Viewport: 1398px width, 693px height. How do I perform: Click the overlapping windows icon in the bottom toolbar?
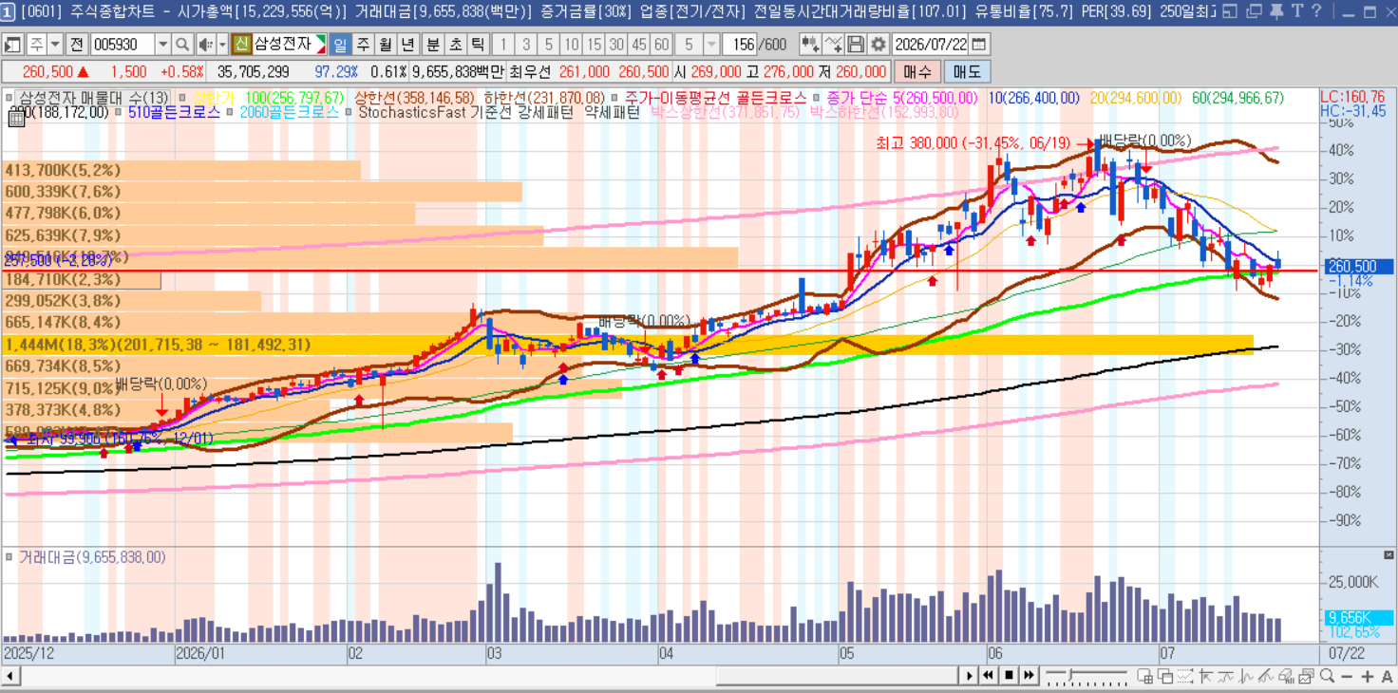pyautogui.click(x=1167, y=676)
